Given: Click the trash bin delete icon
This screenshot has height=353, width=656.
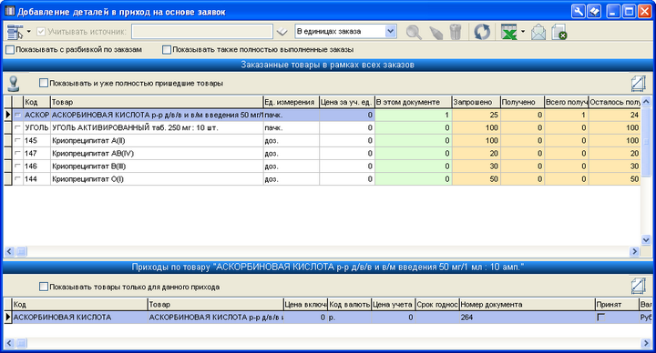Looking at the screenshot, I should coord(456,32).
